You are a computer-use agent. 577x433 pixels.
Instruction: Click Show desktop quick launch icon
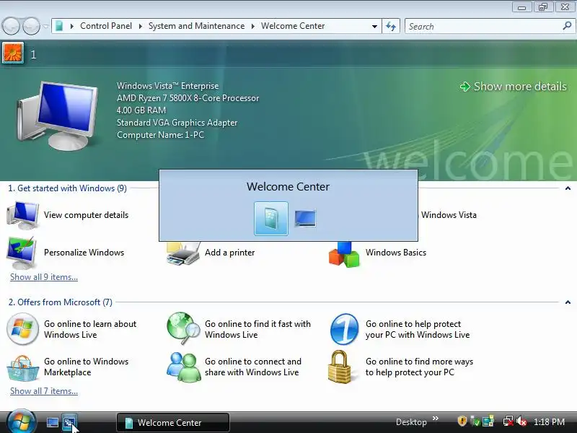52,422
